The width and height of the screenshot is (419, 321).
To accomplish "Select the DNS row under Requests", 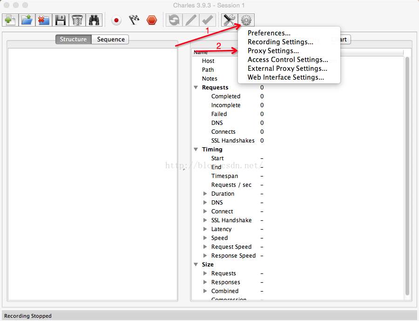I will point(297,123).
